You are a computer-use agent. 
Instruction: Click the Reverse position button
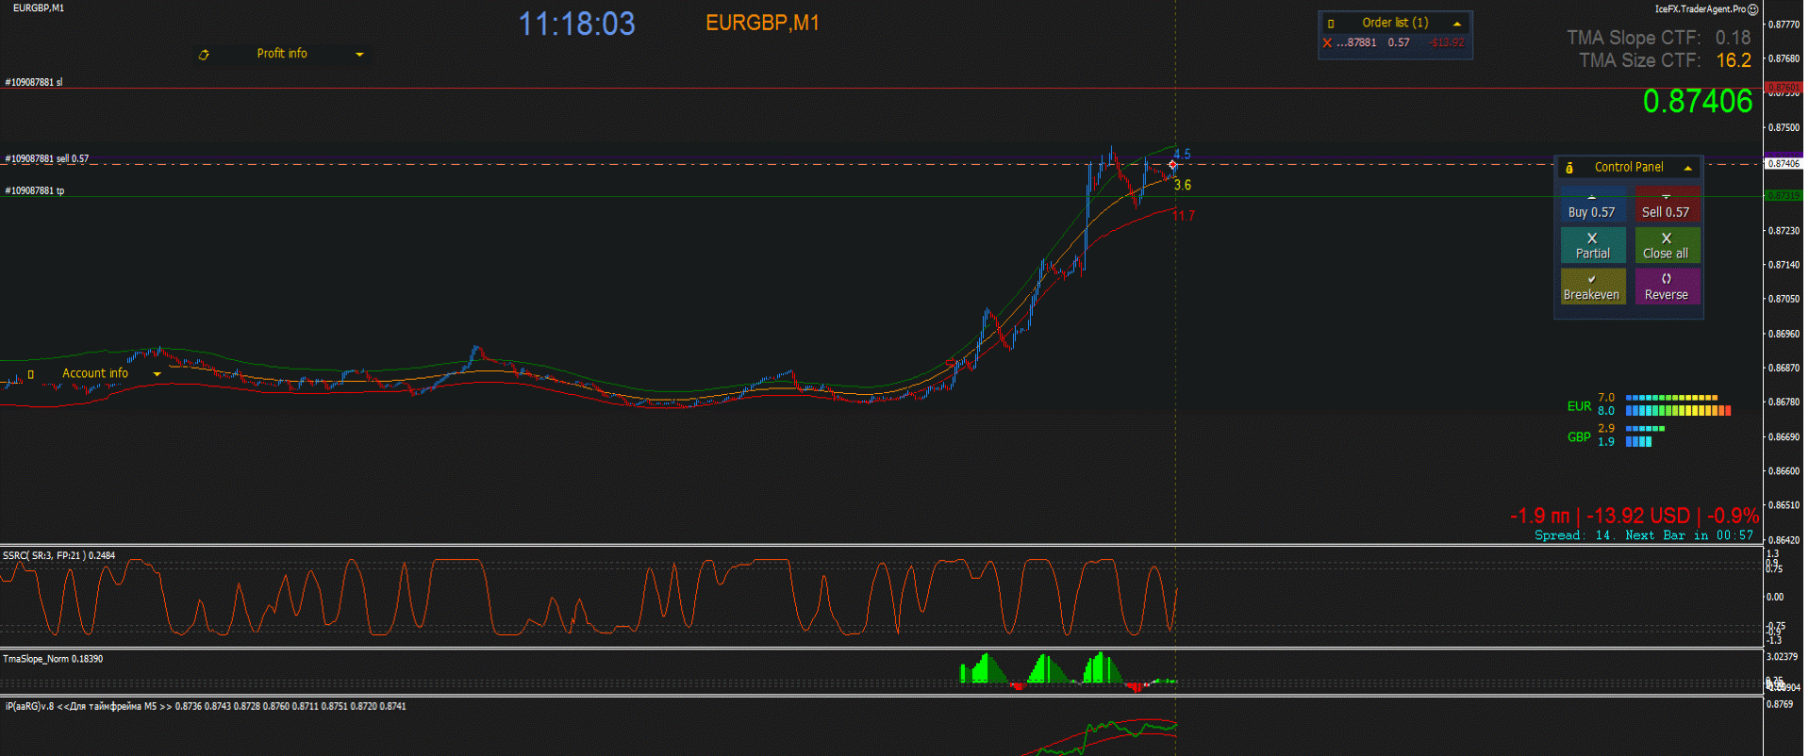(x=1667, y=287)
